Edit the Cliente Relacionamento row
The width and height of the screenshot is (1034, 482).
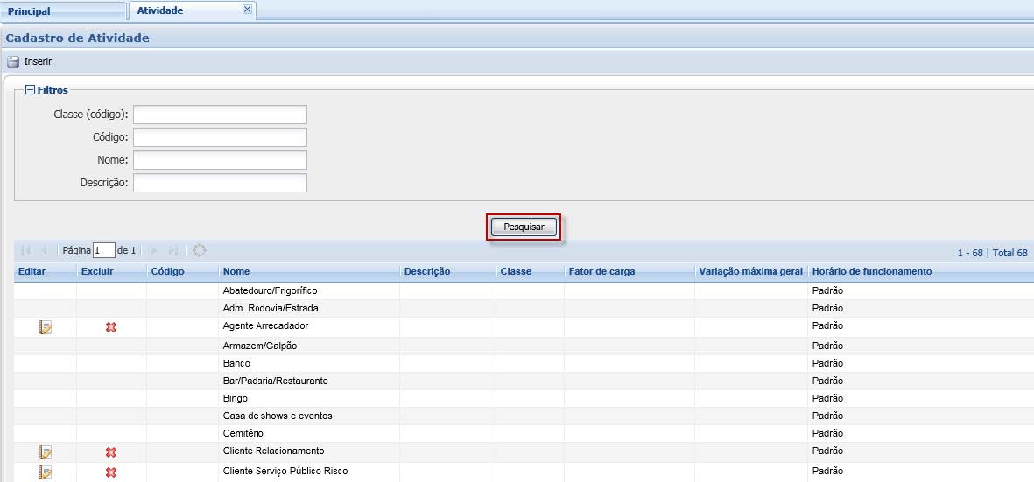[x=46, y=452]
